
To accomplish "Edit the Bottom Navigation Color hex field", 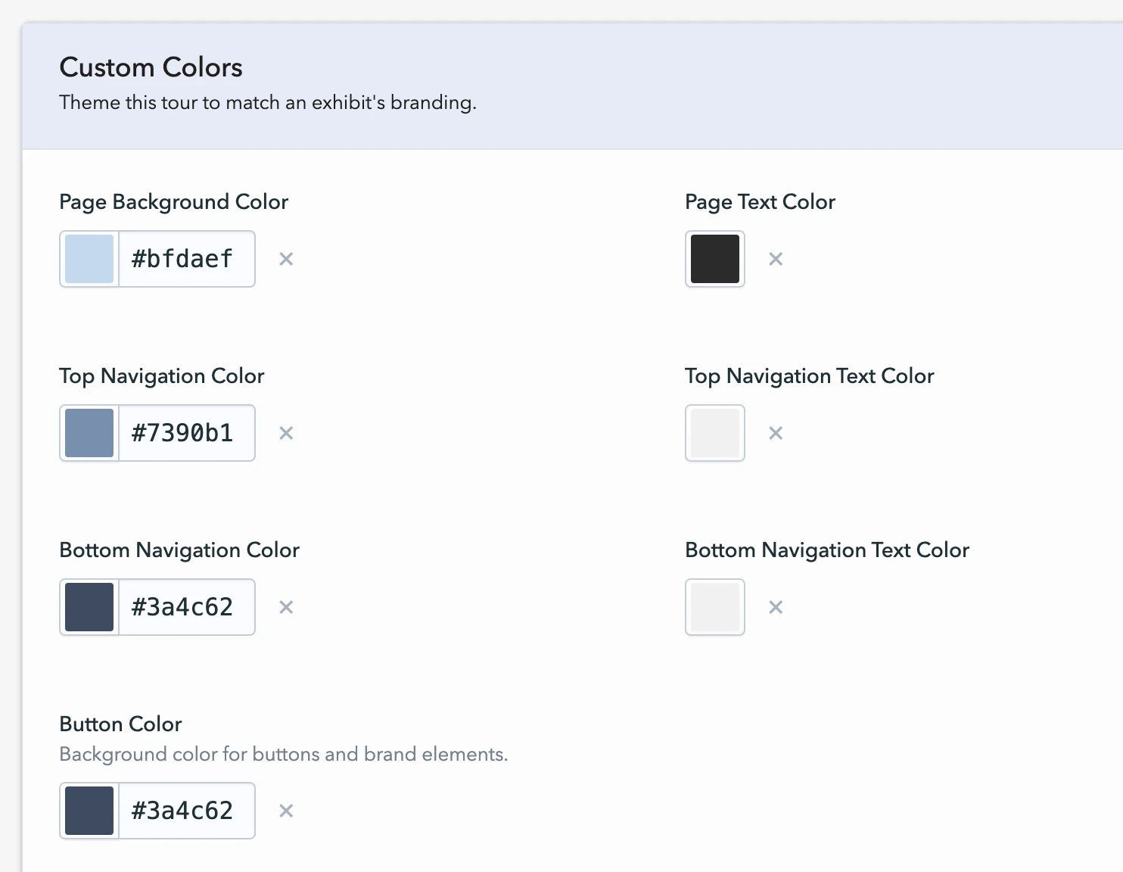I will click(x=186, y=607).
